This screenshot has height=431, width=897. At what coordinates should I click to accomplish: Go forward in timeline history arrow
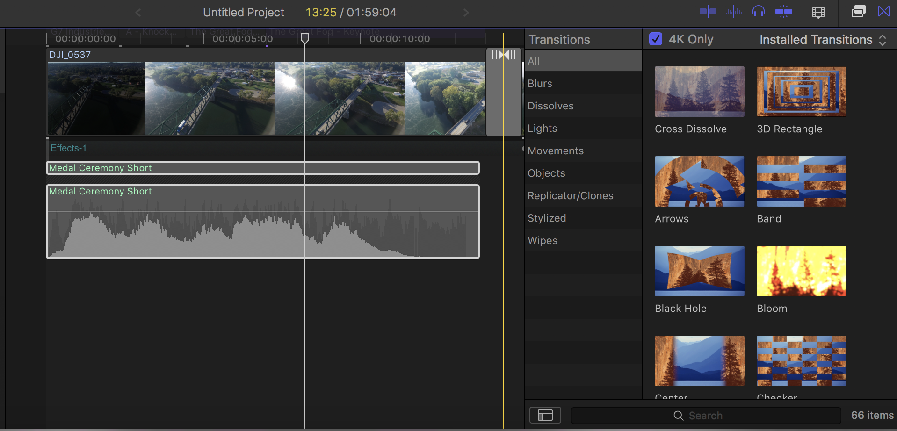click(x=466, y=13)
